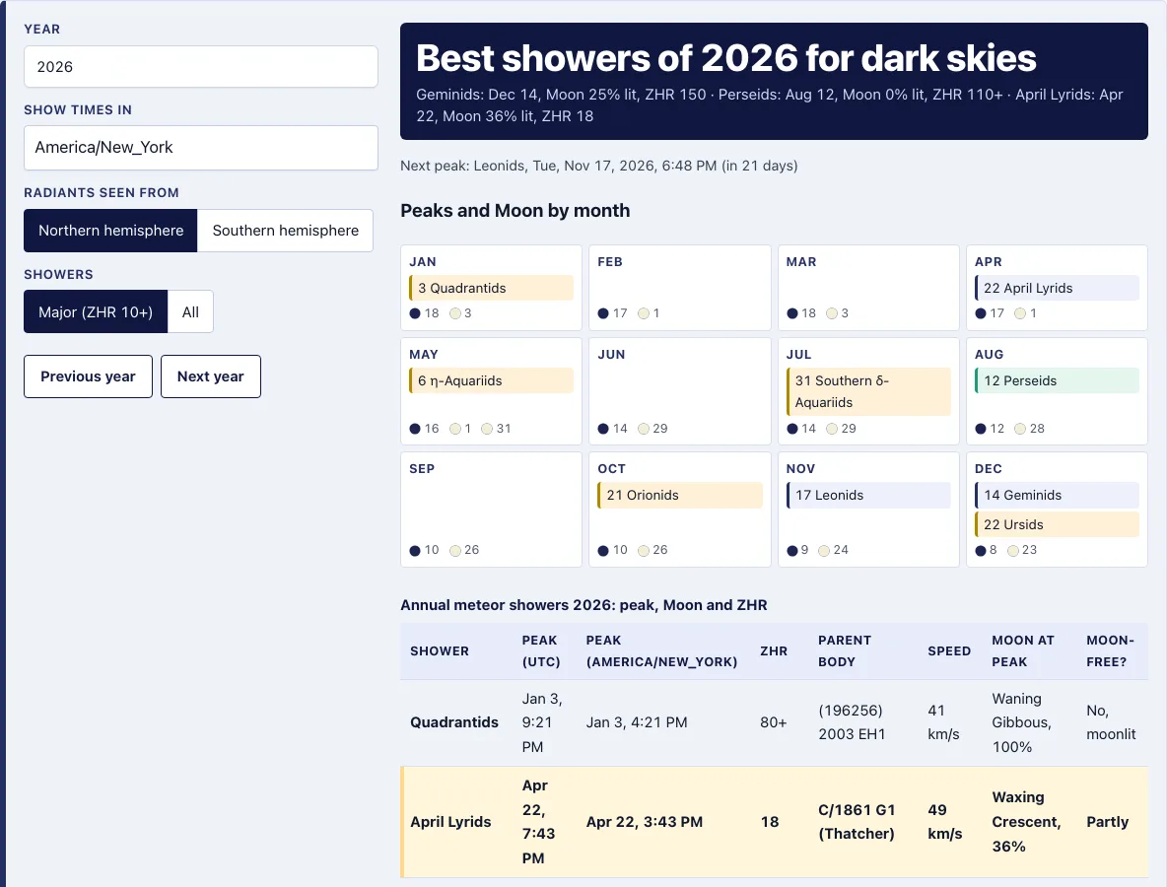This screenshot has width=1167, height=887.
Task: Click the full moon icon in FEB card
Action: pyautogui.click(x=644, y=313)
